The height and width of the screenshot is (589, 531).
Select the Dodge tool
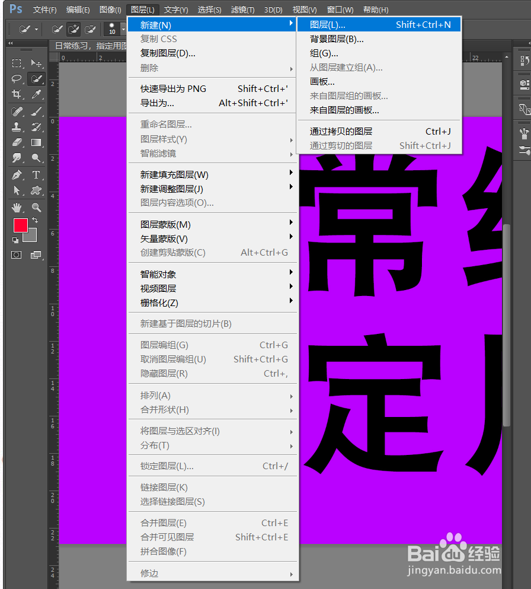tap(36, 158)
